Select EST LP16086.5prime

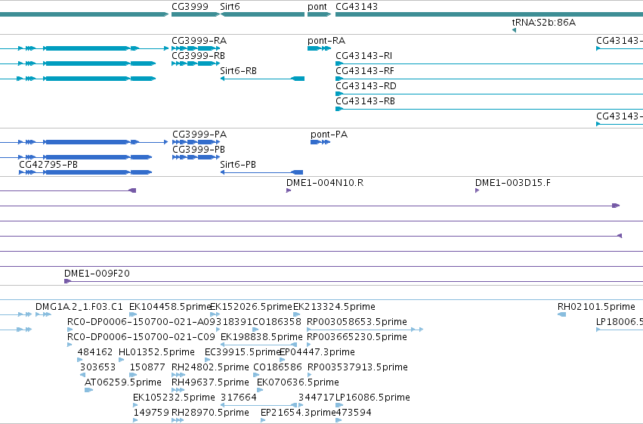(339, 406)
